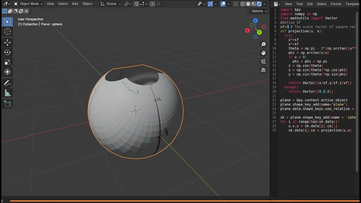Click the red X axis gizmo ball
361x203 pixels.
coord(247,30)
